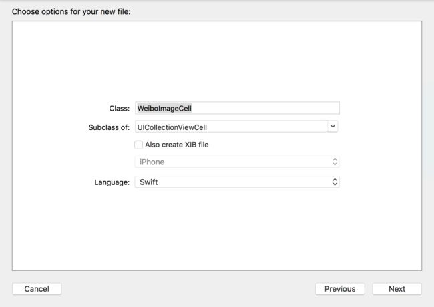Click the Cancel button
This screenshot has width=434, height=307.
point(37,289)
